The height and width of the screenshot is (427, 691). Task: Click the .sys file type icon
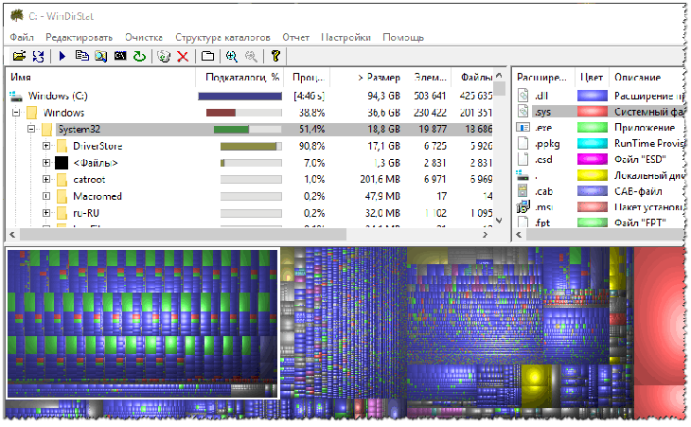pyautogui.click(x=523, y=111)
